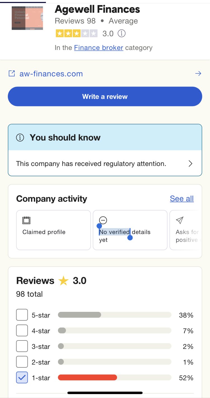The image size is (210, 398).
Task: Click the See all company activity link
Action: click(182, 199)
